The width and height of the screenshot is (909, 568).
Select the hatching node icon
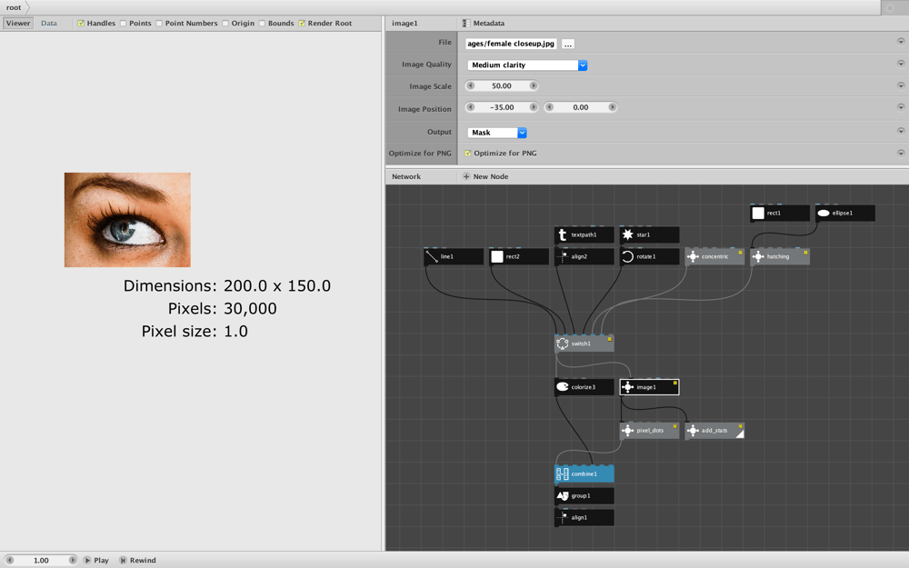pos(758,256)
